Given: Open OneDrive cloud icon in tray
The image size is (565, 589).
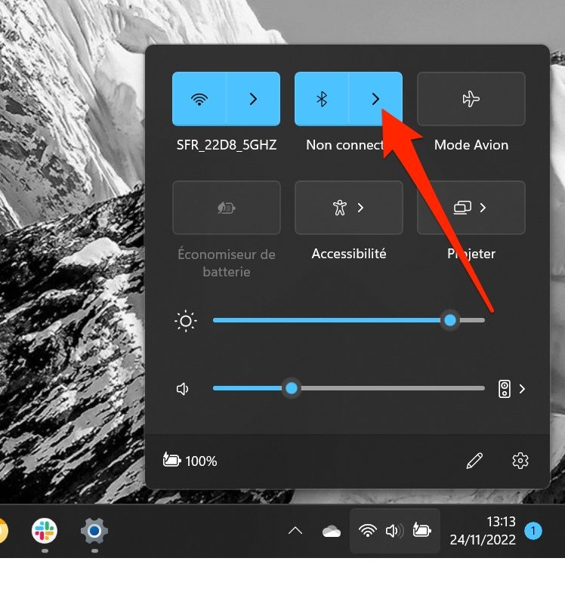Looking at the screenshot, I should 332,531.
